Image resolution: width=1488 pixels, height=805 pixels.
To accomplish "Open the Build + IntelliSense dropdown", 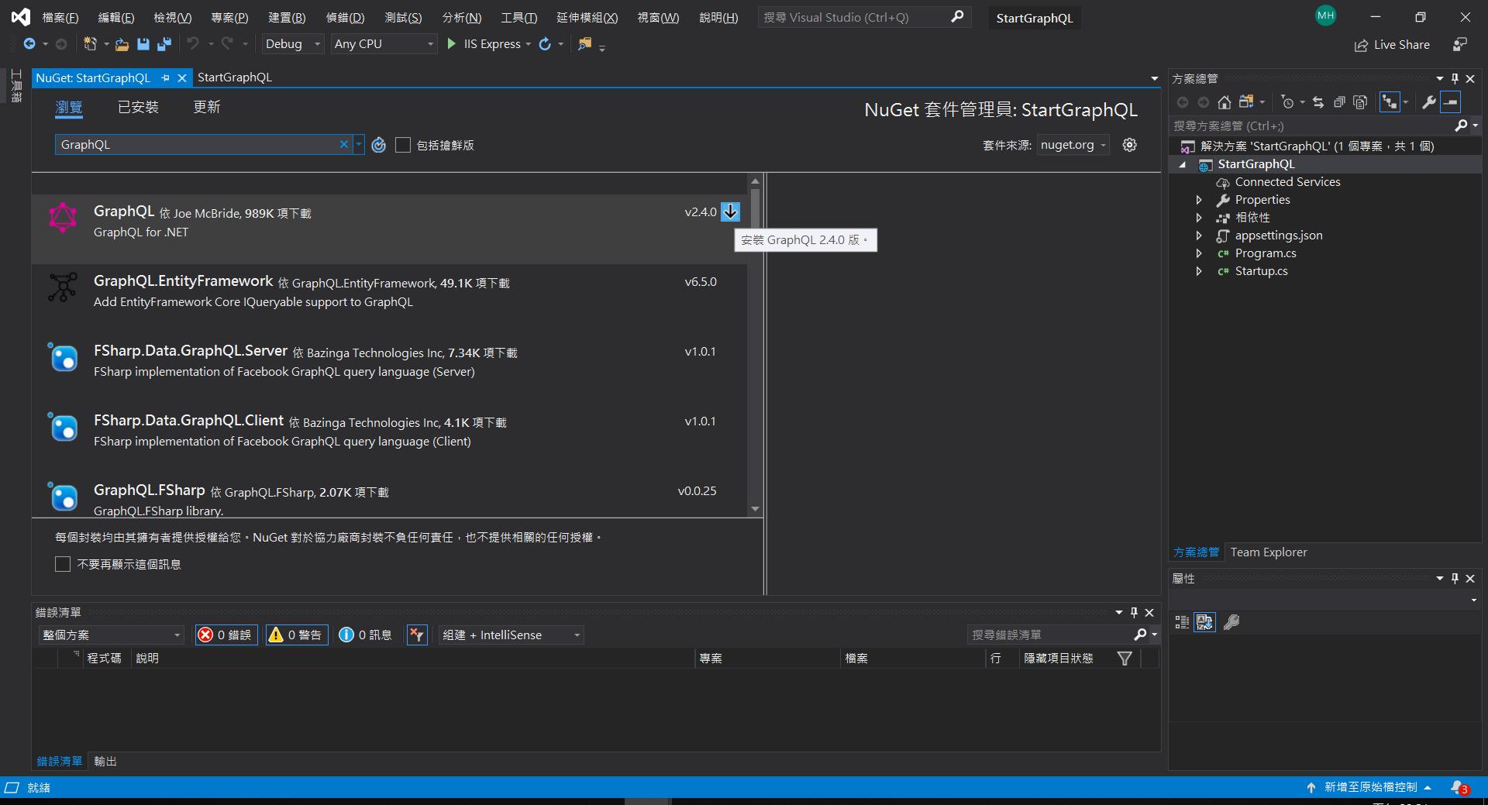I will pyautogui.click(x=511, y=635).
